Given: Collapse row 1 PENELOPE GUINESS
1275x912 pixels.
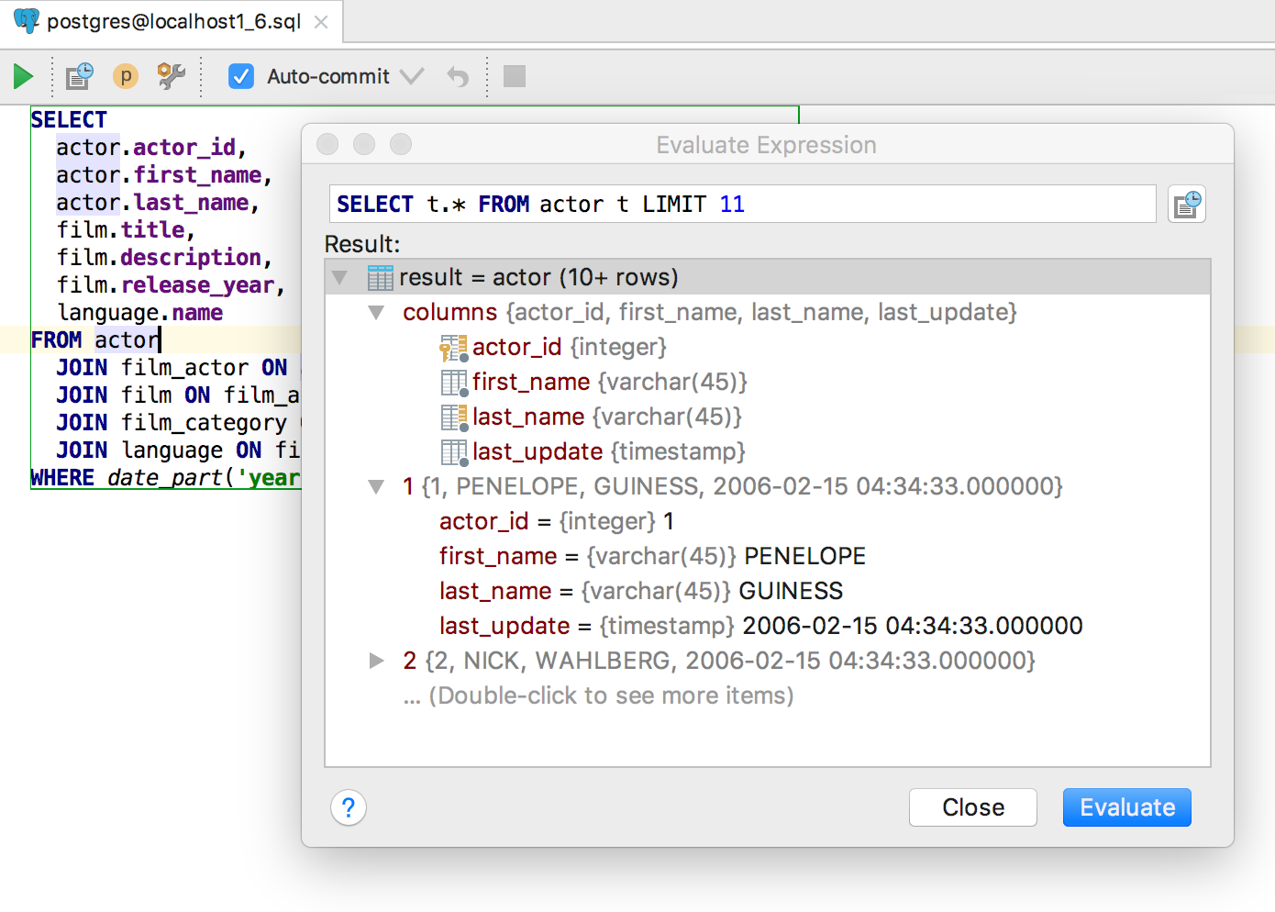Looking at the screenshot, I should (x=376, y=486).
